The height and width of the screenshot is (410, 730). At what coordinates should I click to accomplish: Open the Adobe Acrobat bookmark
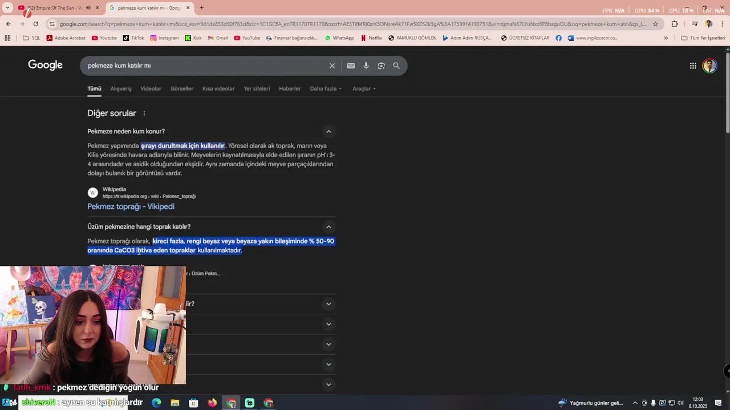pyautogui.click(x=66, y=38)
